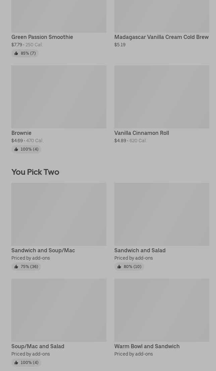Click the Brownie product image
The width and height of the screenshot is (216, 371).
coord(59,97)
